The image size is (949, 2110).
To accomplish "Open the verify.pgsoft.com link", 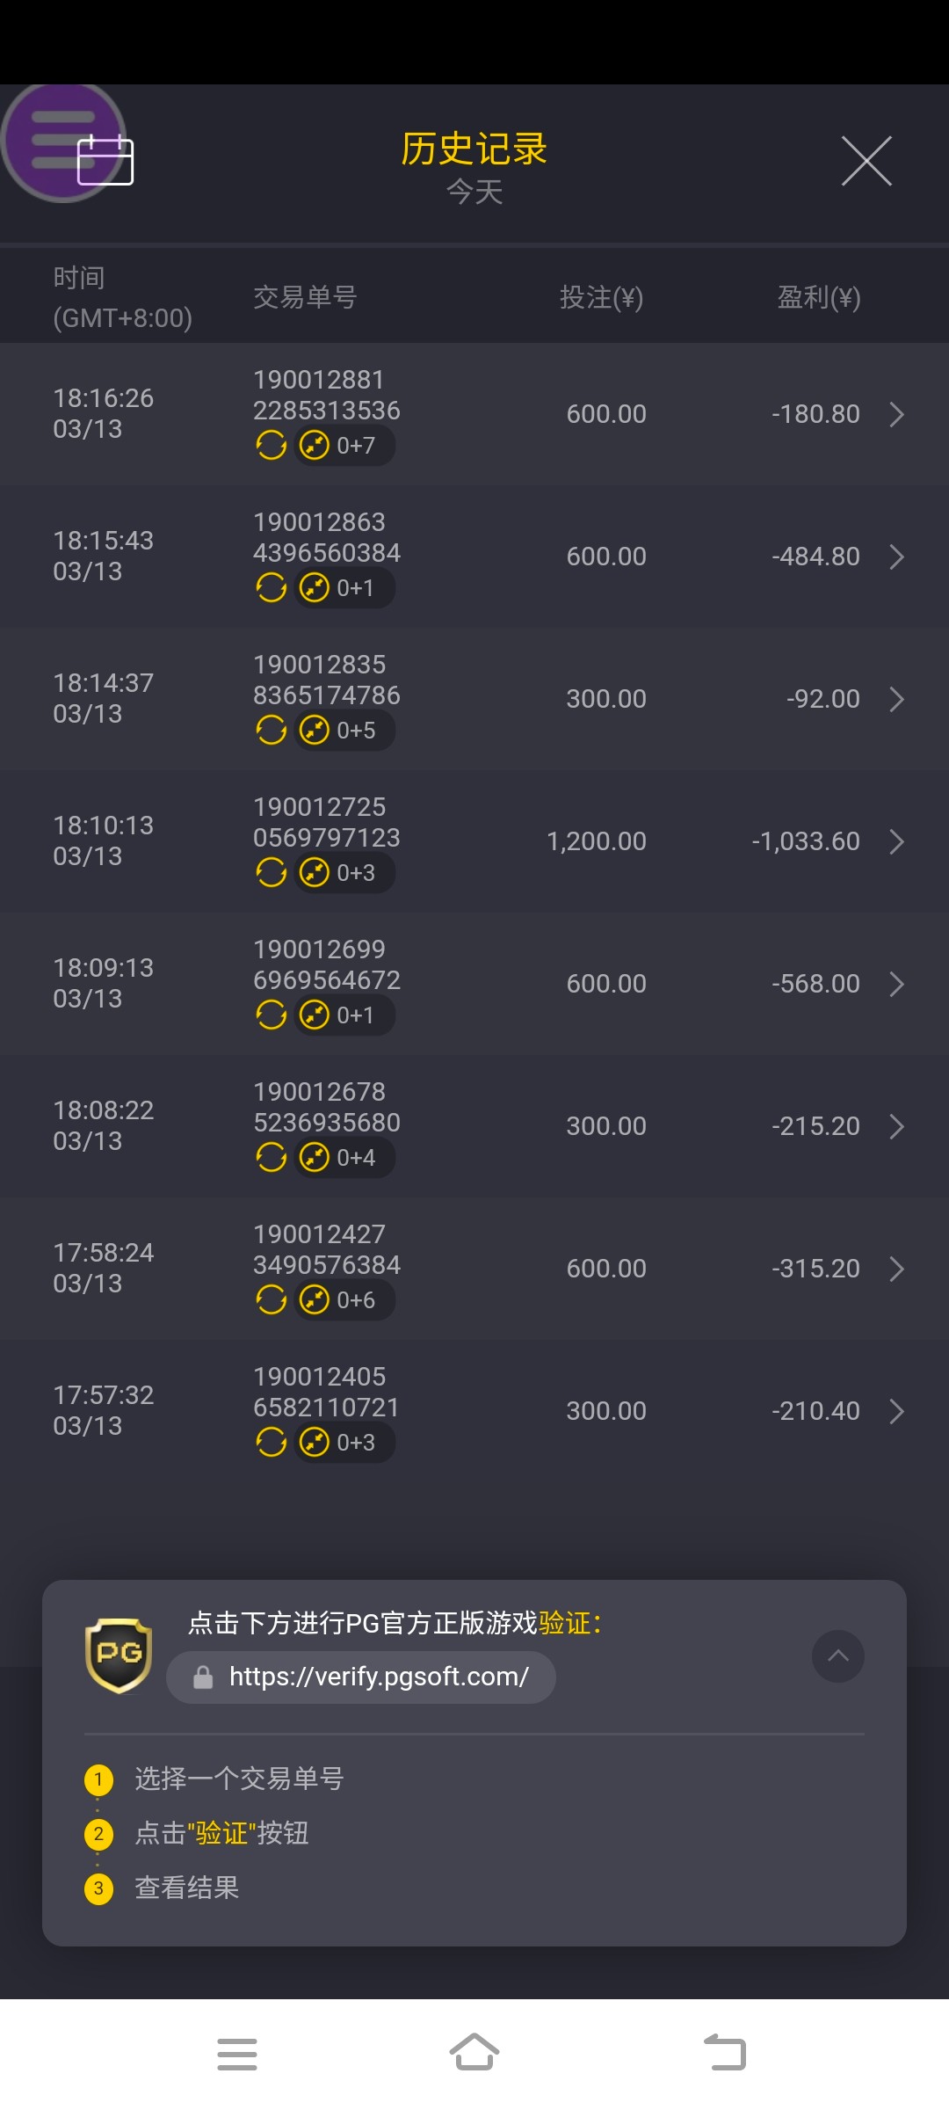I will point(378,1677).
